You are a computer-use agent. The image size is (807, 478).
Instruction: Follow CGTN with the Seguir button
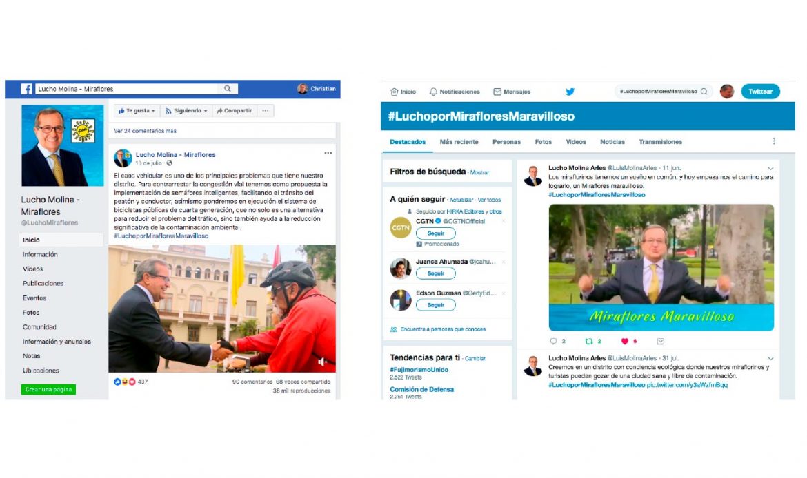pyautogui.click(x=435, y=233)
